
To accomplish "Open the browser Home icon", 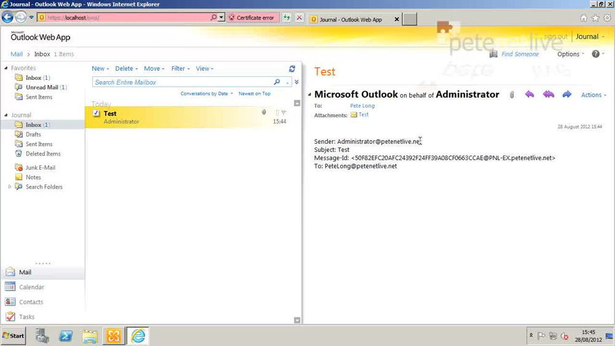I will [584, 18].
